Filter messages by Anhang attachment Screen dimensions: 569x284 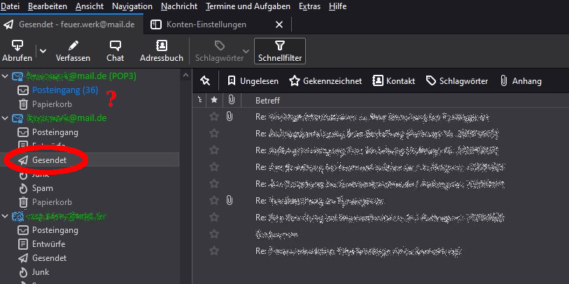(519, 80)
